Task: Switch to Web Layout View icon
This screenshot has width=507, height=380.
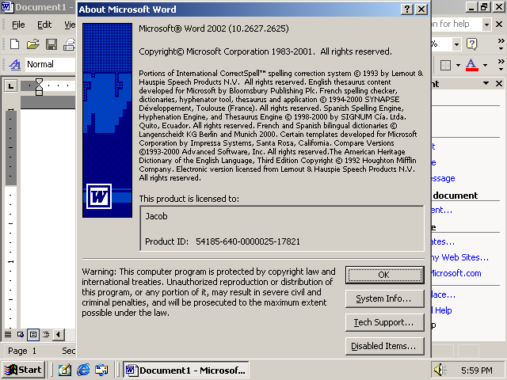Action: click(x=21, y=334)
